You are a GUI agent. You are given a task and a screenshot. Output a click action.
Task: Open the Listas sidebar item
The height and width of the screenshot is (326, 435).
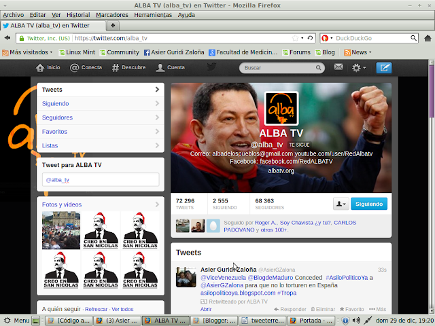tap(101, 145)
